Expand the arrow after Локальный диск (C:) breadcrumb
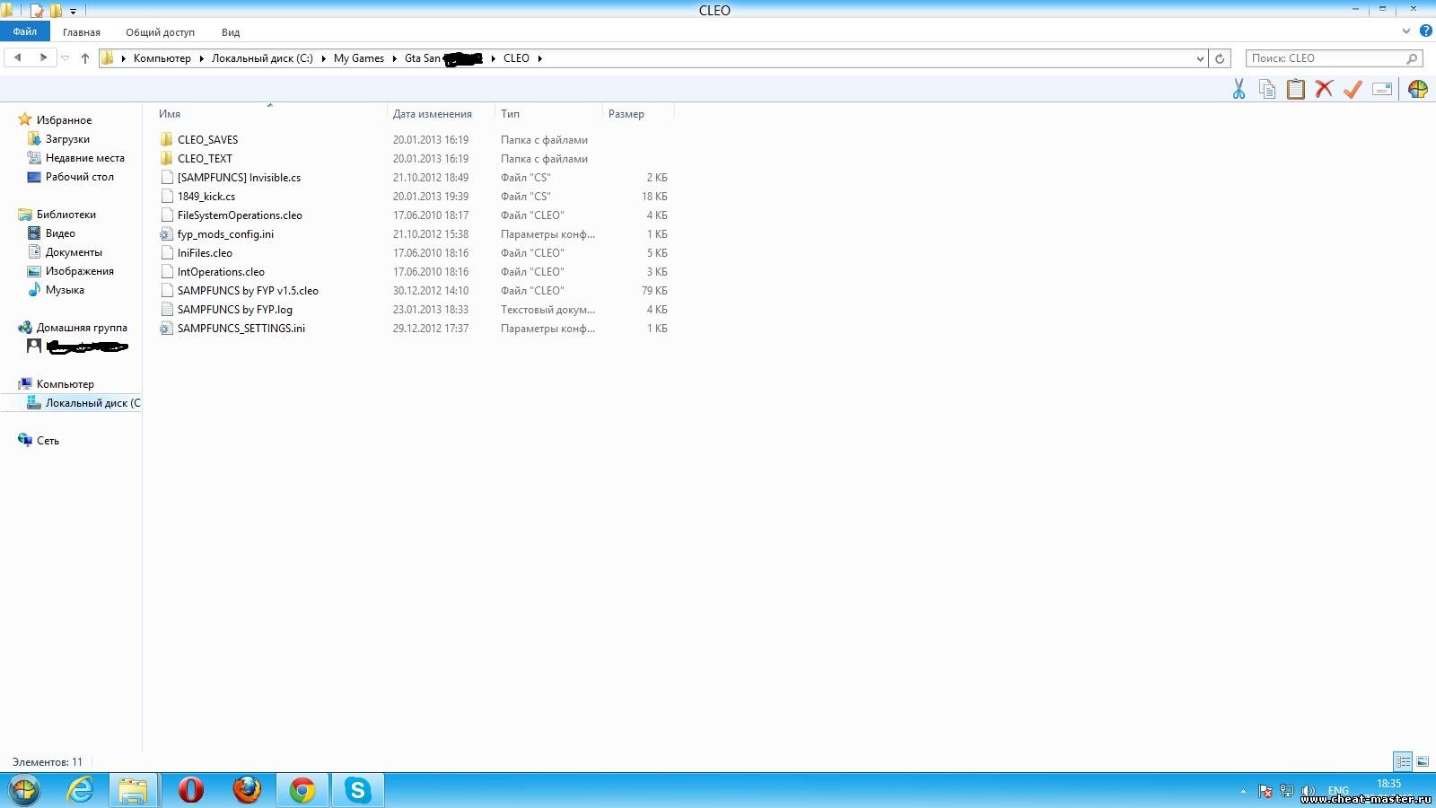1436x808 pixels. tap(323, 58)
